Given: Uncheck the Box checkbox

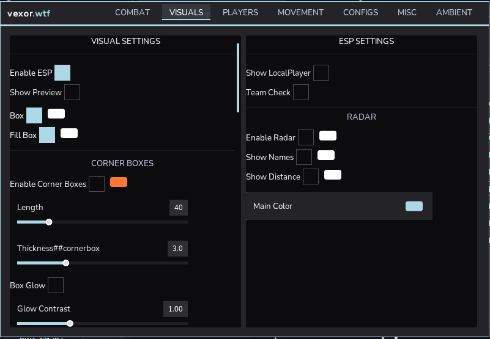Looking at the screenshot, I should pos(34,115).
